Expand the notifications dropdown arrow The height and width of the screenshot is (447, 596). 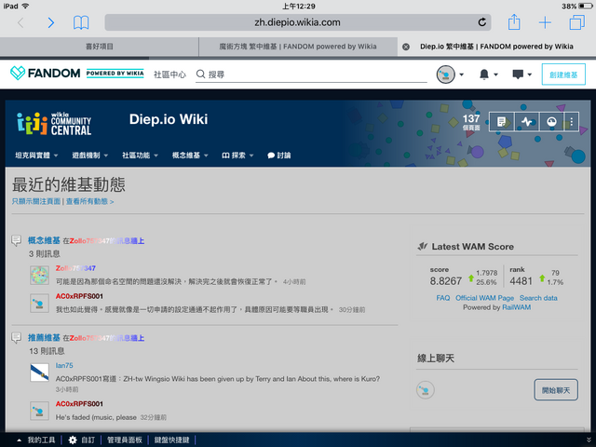coord(495,74)
